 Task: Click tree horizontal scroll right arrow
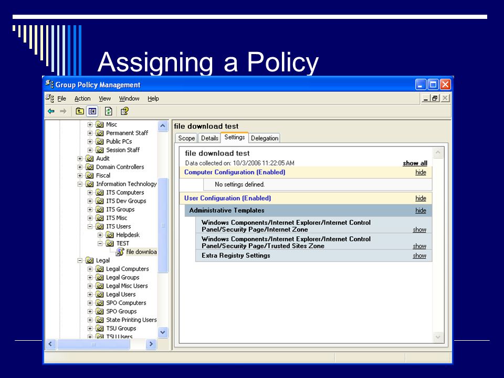151,344
